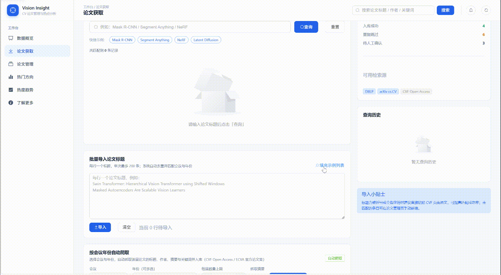Click the 工作台 breadcrumb
The height and width of the screenshot is (275, 501).
coord(88,7)
